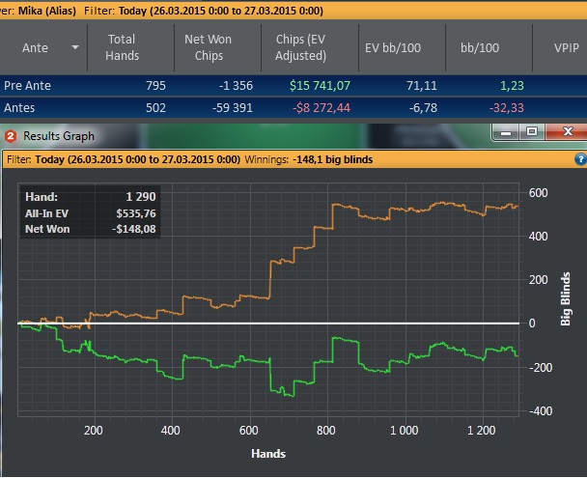Minimize the Results Graph window

click(506, 132)
